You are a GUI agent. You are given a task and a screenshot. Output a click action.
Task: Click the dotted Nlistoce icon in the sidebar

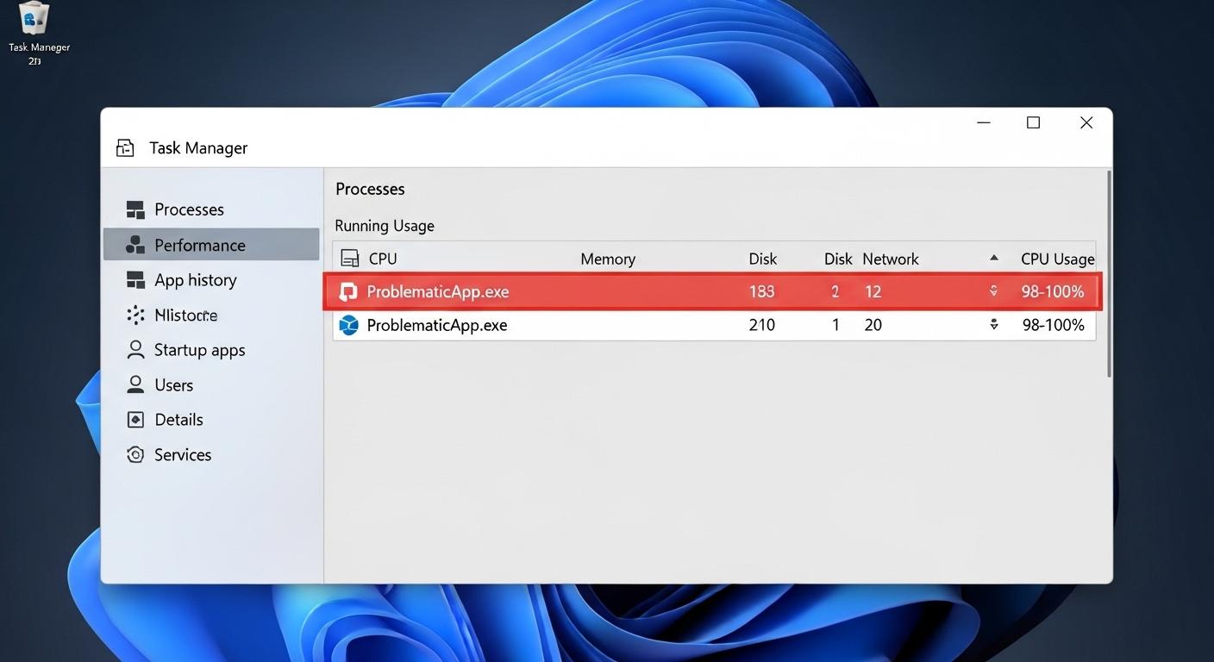coord(135,315)
